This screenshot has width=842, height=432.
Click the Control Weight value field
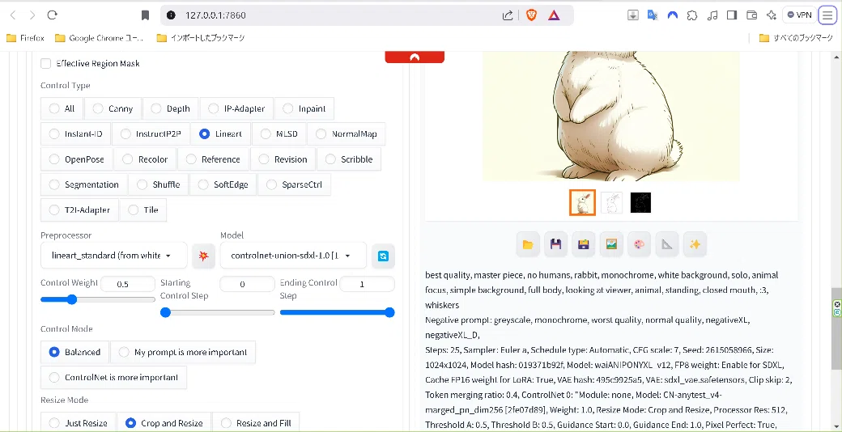click(128, 285)
